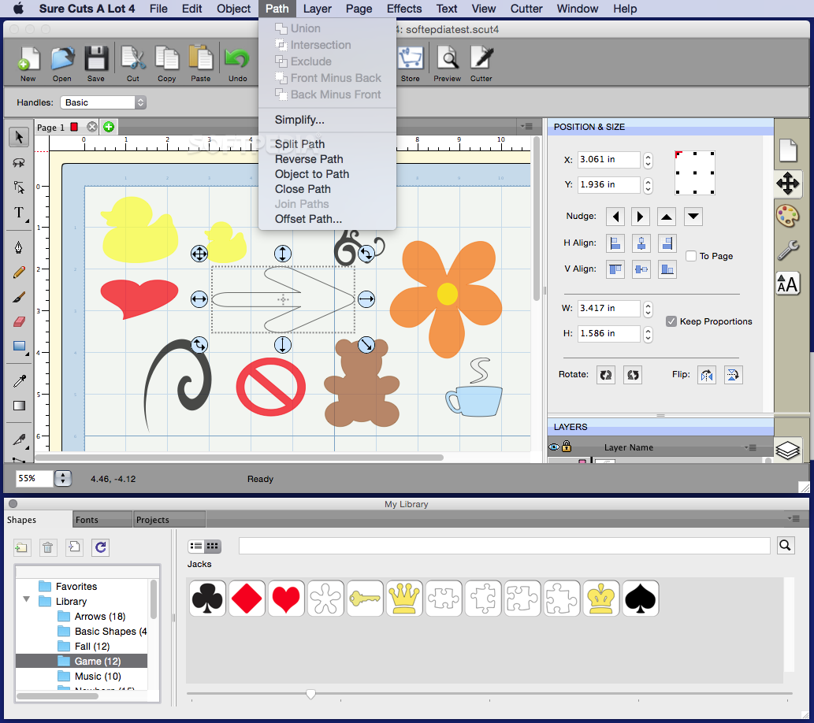Cut selection with the scissors icon
Screen dimensions: 814x723
(x=133, y=58)
